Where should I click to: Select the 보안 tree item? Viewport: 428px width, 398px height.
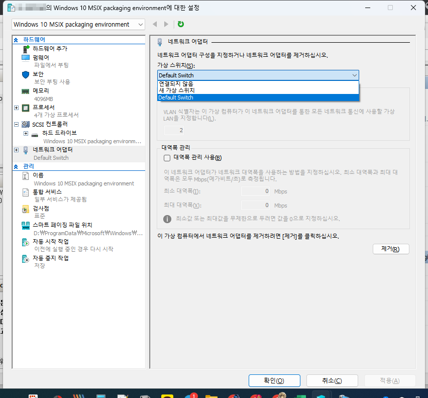tap(38, 74)
